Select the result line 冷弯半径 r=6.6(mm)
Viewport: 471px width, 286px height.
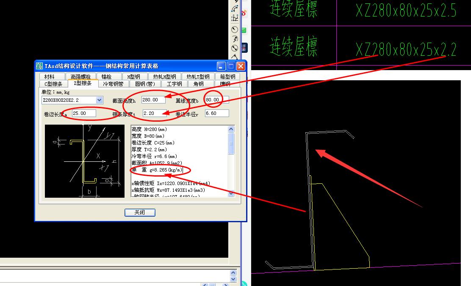pos(155,156)
